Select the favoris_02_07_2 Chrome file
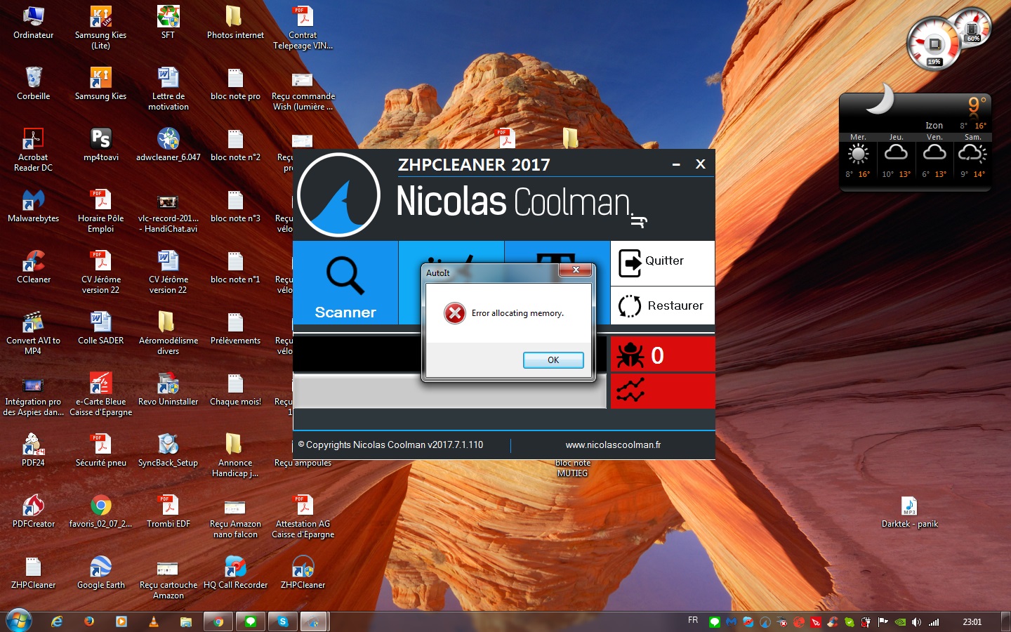Screen dimensions: 1011x632 pyautogui.click(x=100, y=511)
